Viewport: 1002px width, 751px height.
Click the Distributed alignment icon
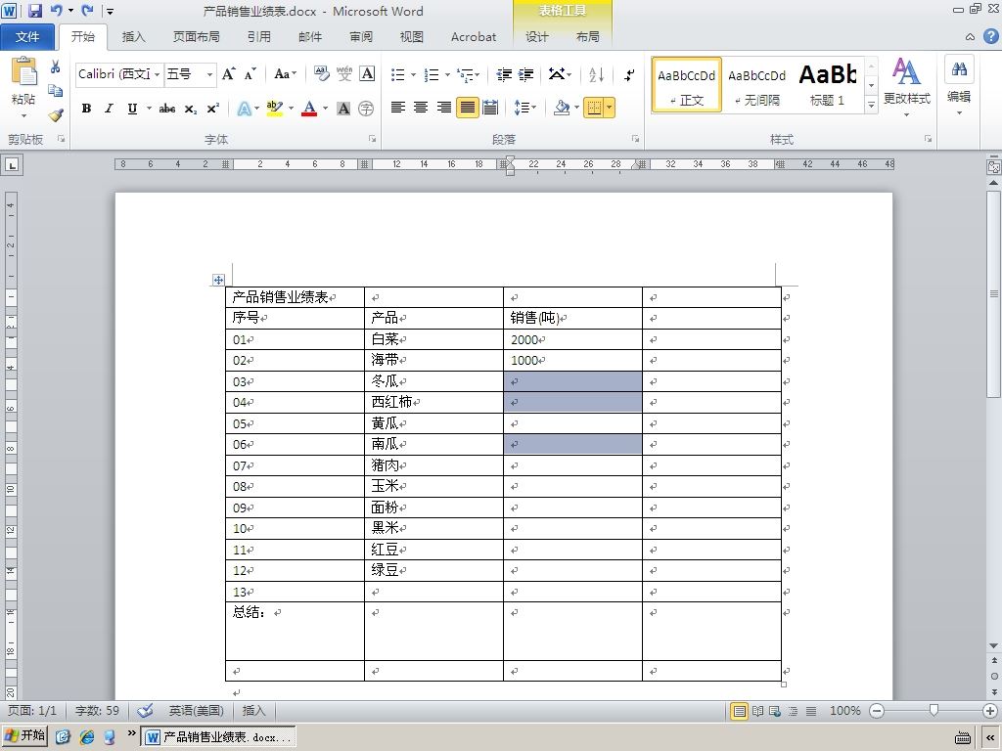click(490, 108)
